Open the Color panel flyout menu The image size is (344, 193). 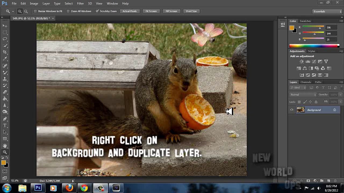[x=341, y=21]
